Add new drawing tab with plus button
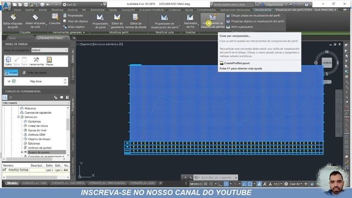The image size is (352, 198). tap(74, 38)
